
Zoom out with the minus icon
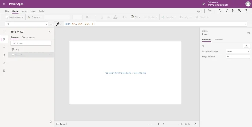(x=149, y=124)
